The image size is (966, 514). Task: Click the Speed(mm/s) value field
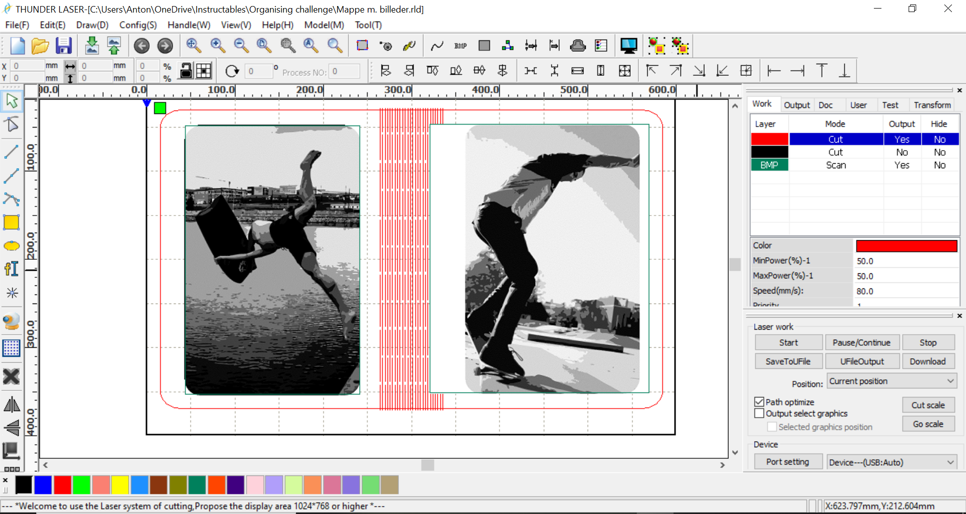[906, 291]
